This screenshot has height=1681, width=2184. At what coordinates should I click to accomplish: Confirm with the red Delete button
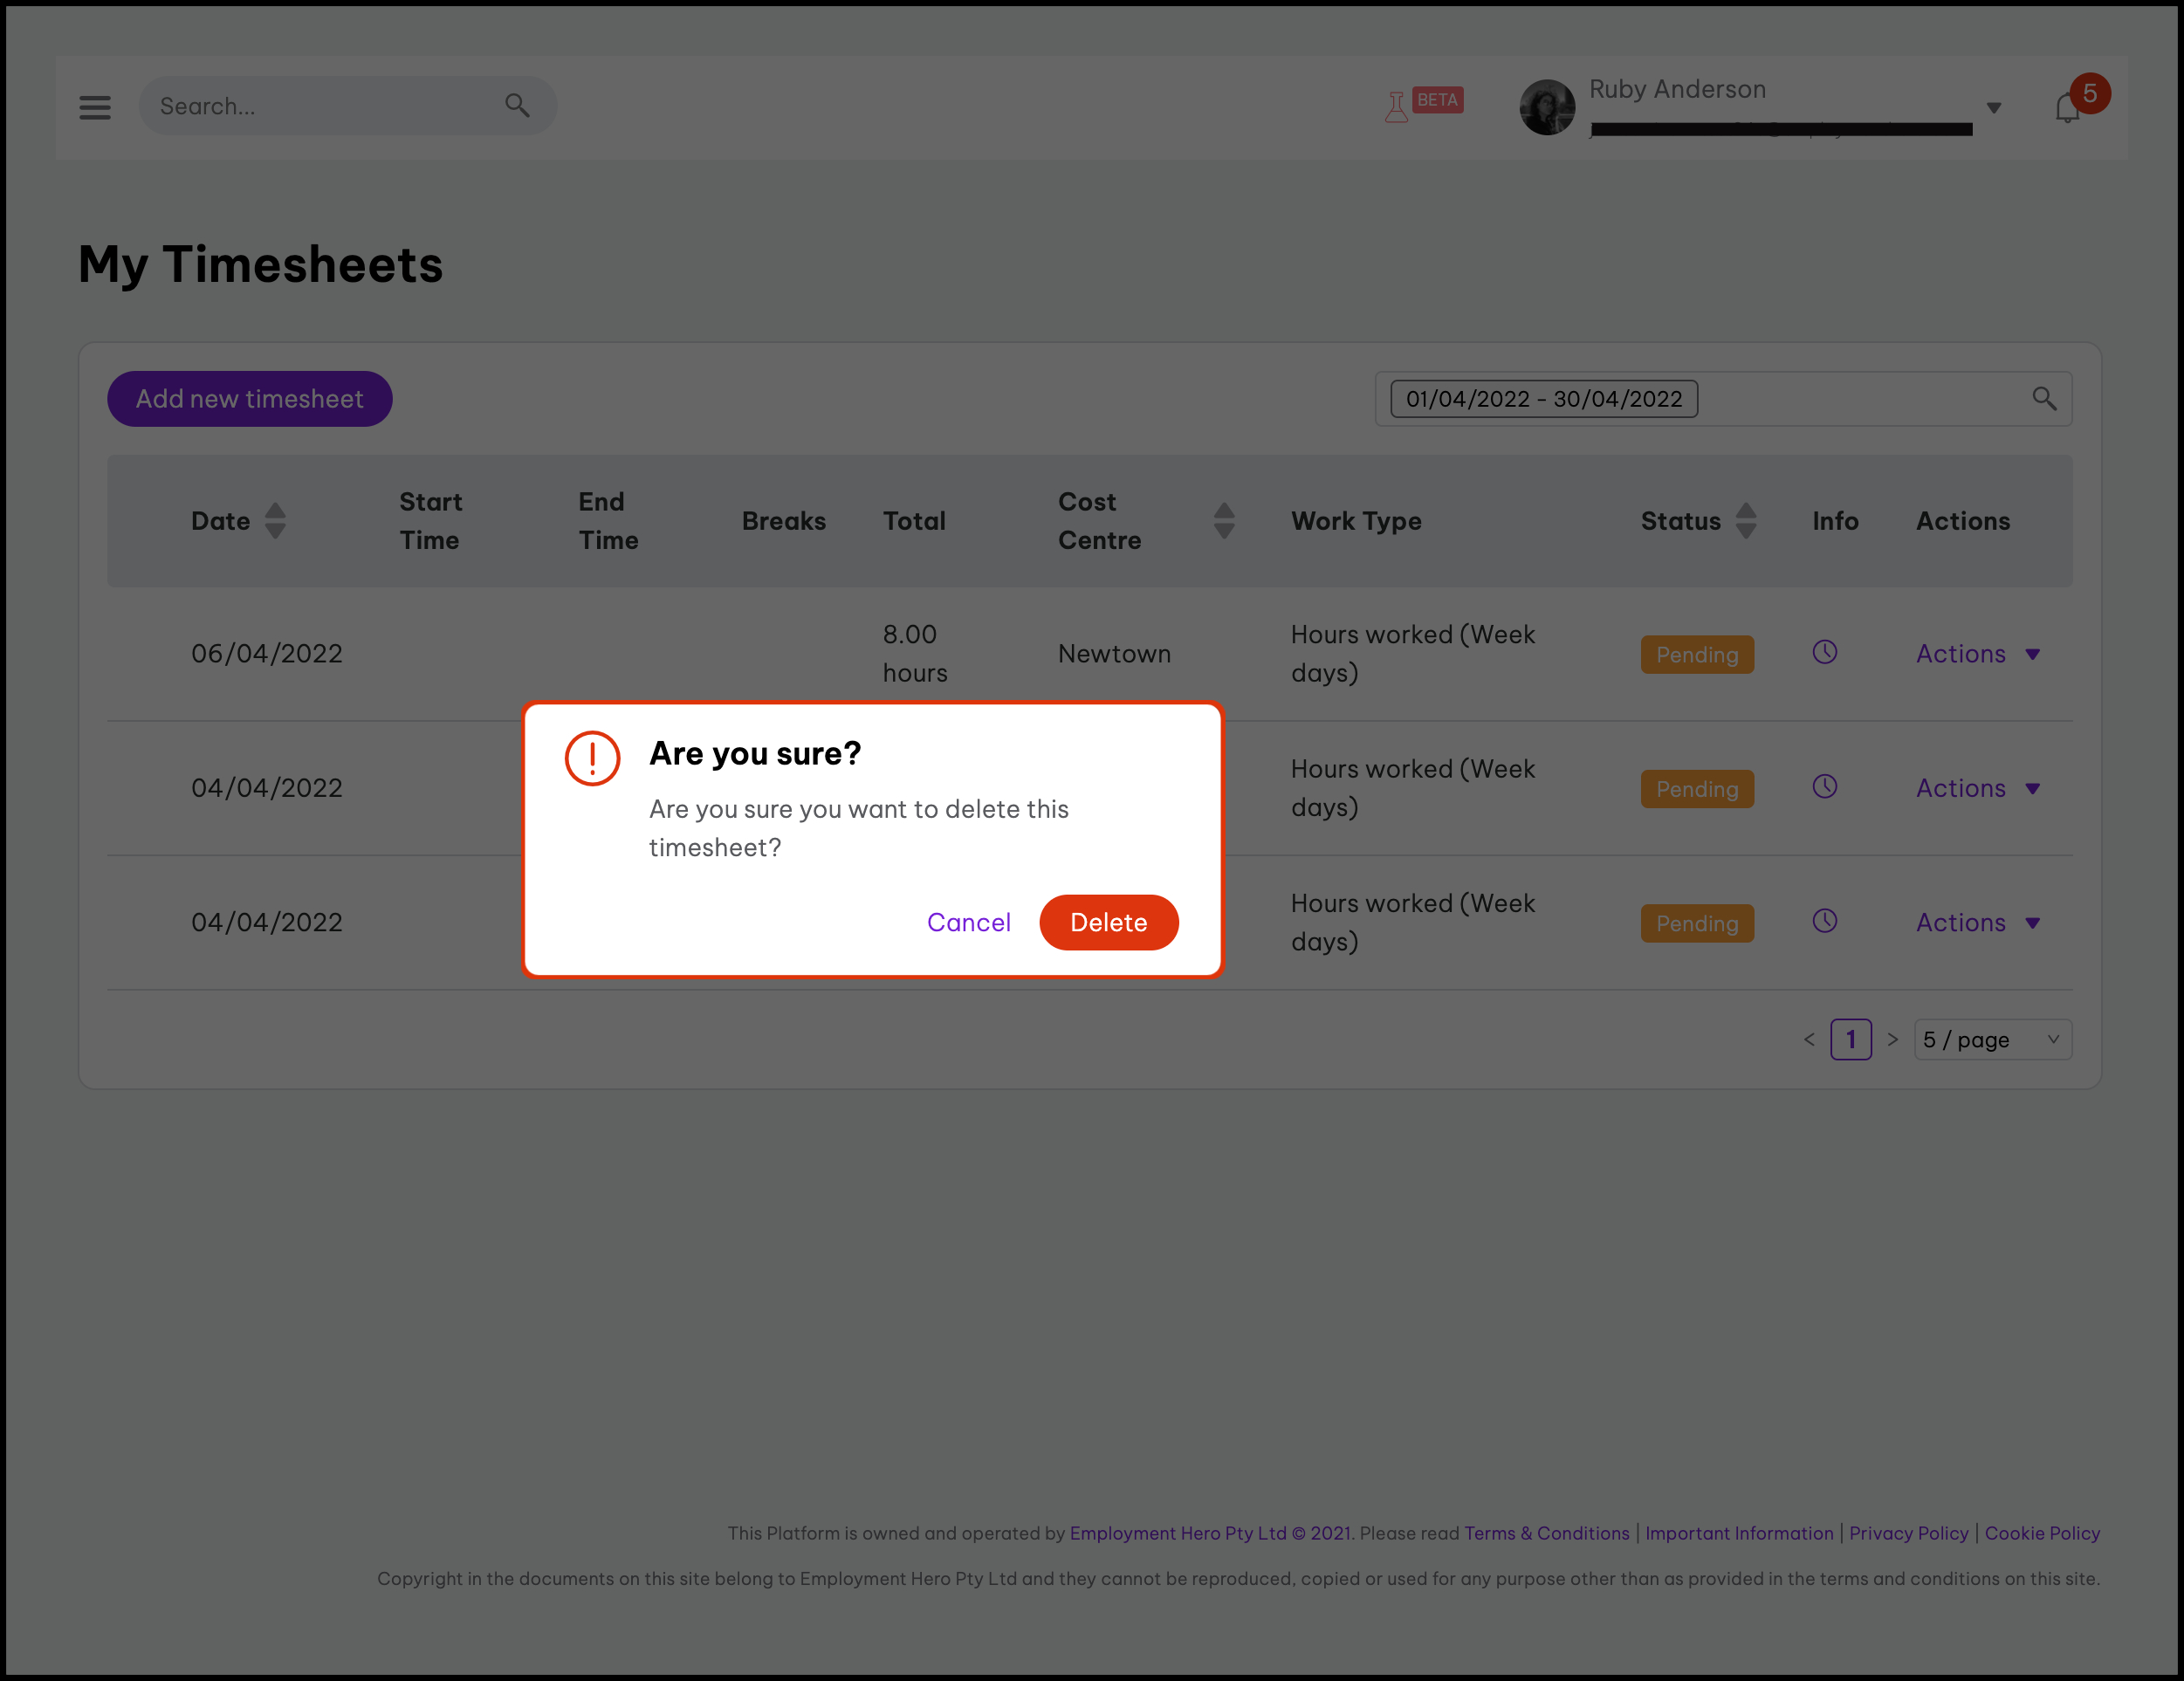pyautogui.click(x=1108, y=922)
